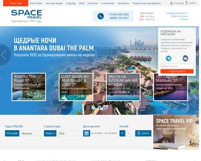Click the Space Travel logo

click(x=28, y=14)
